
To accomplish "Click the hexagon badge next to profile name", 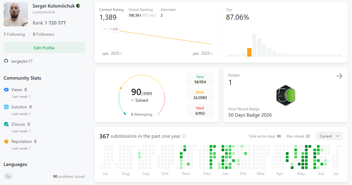I will click(78, 6).
